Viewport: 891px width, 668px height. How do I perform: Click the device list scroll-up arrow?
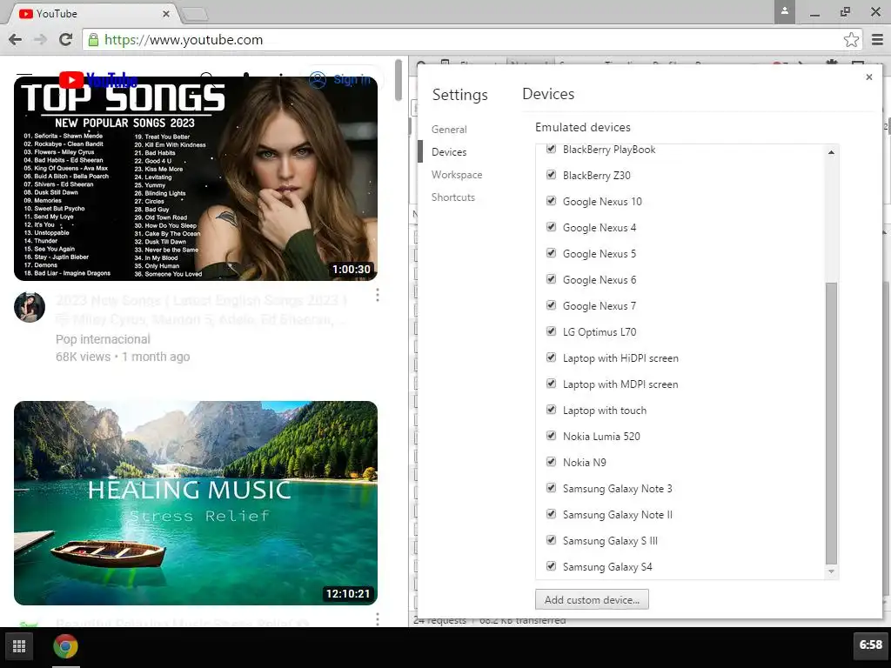[x=831, y=152]
